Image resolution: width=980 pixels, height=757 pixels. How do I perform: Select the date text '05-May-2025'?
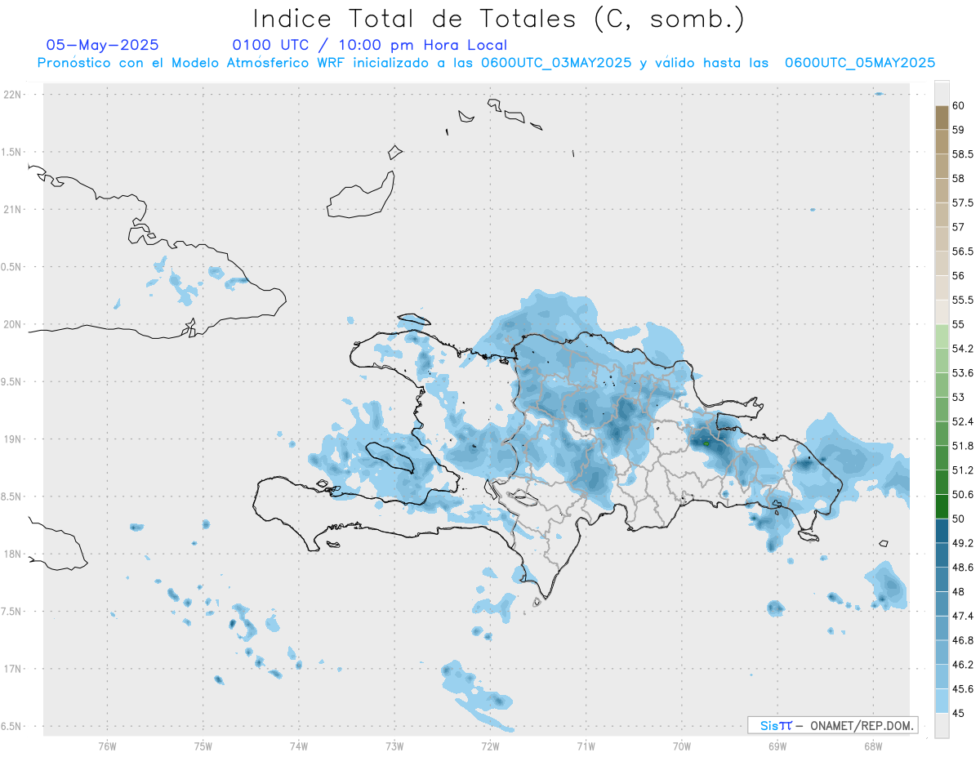click(102, 45)
